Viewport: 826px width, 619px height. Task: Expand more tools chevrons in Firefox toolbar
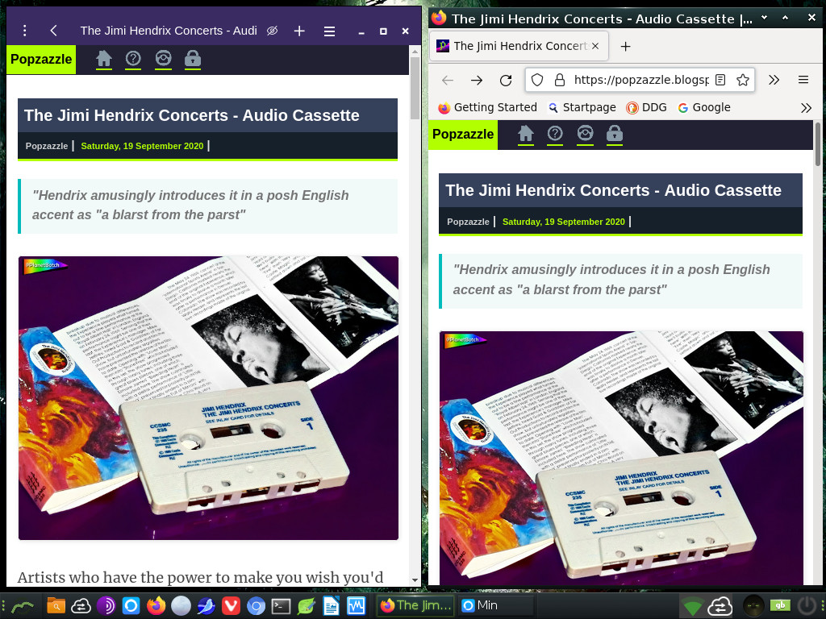pyautogui.click(x=774, y=80)
